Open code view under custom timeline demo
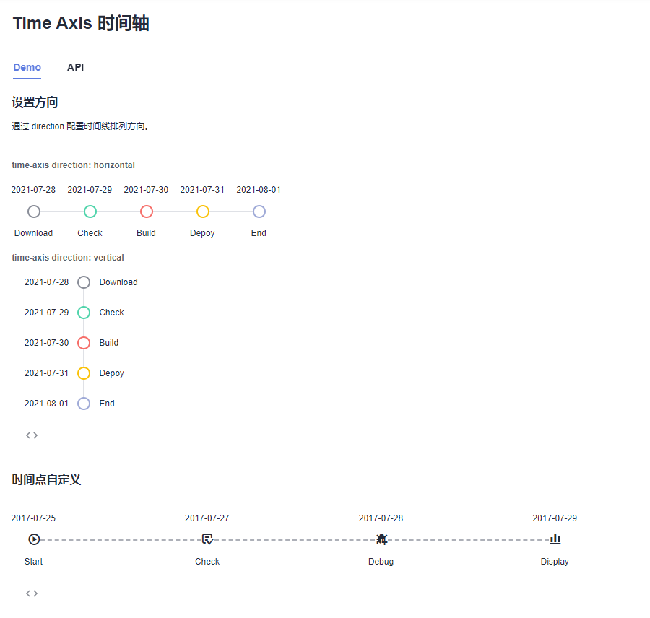This screenshot has width=650, height=618. point(31,593)
